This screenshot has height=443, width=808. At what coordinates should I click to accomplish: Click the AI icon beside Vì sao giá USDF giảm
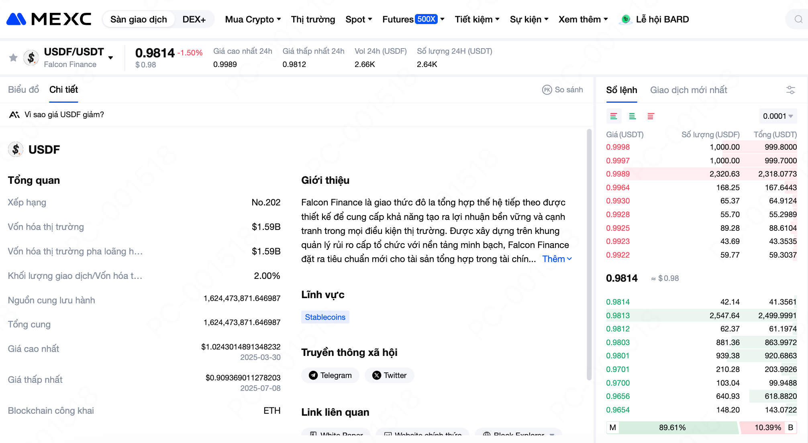pos(14,115)
